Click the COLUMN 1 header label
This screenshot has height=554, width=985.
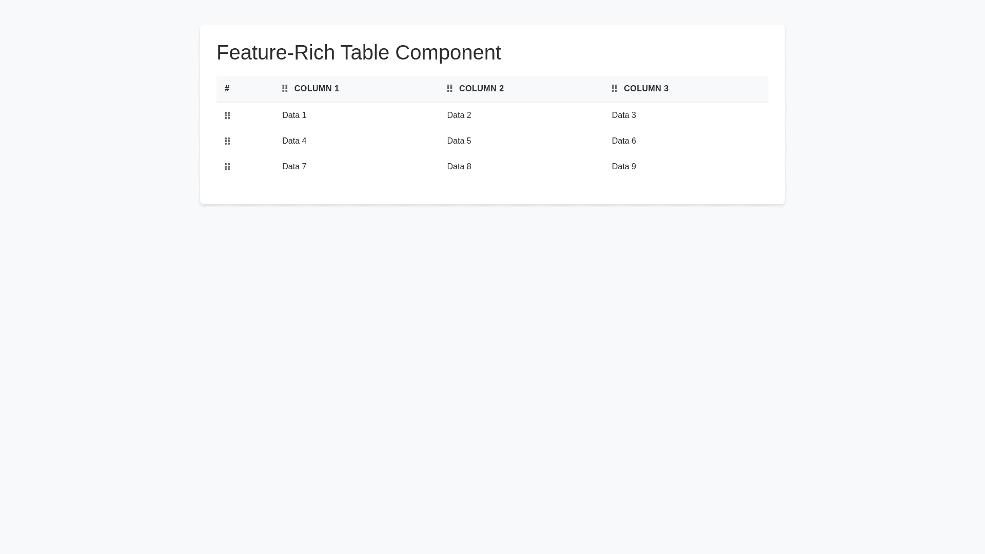point(317,89)
